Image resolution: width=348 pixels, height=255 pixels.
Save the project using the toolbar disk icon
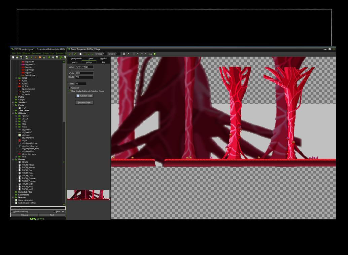click(21, 57)
